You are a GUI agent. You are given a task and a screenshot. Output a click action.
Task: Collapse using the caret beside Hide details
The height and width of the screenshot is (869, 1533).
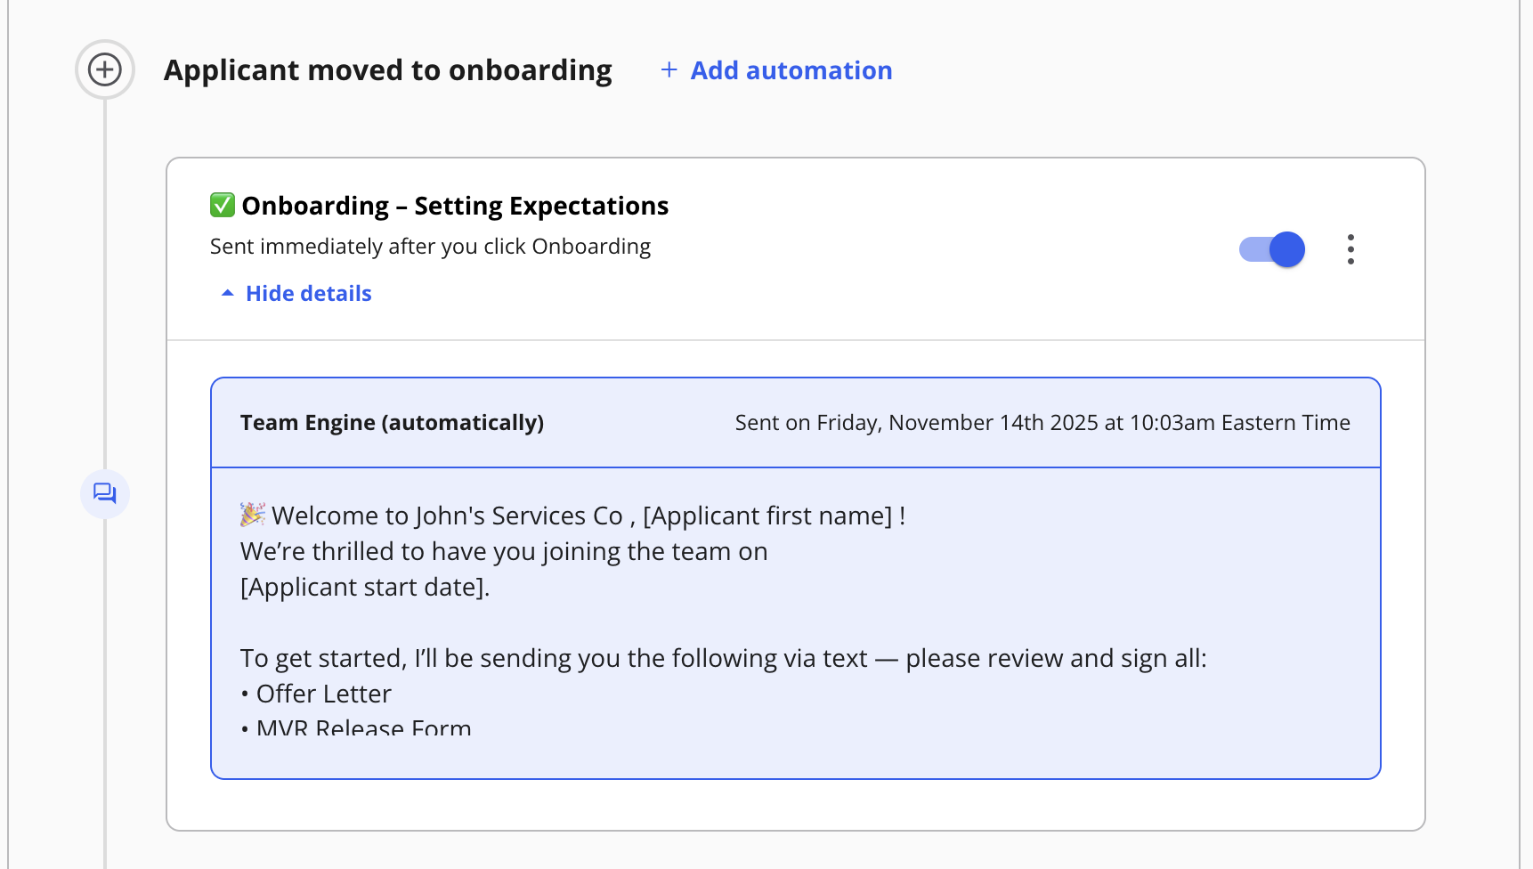click(x=228, y=293)
